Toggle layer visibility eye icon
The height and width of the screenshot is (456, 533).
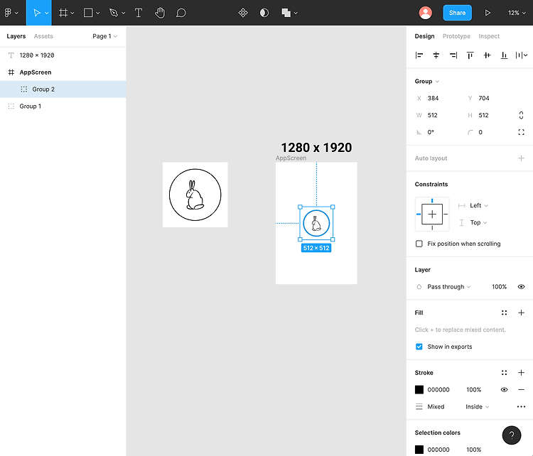pyautogui.click(x=521, y=287)
